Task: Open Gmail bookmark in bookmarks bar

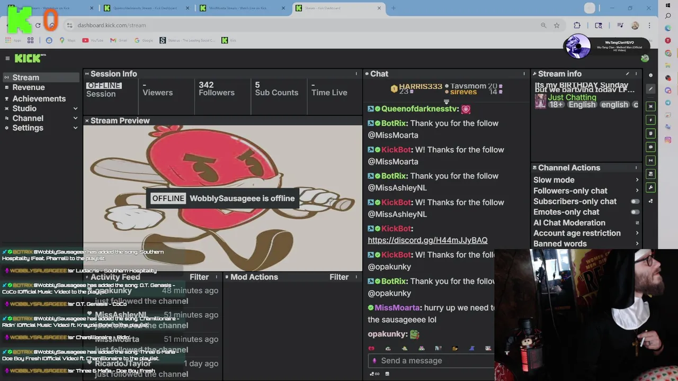Action: [x=119, y=40]
